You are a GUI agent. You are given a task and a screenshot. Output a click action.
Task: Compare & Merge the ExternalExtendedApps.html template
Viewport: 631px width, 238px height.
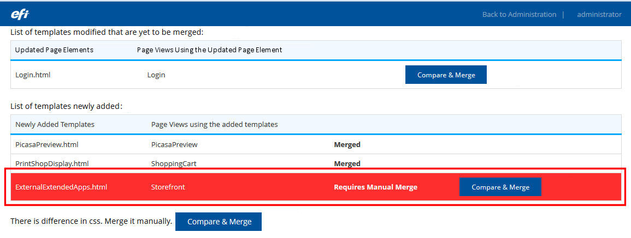point(500,187)
